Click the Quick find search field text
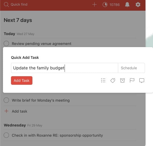 click(19, 5)
